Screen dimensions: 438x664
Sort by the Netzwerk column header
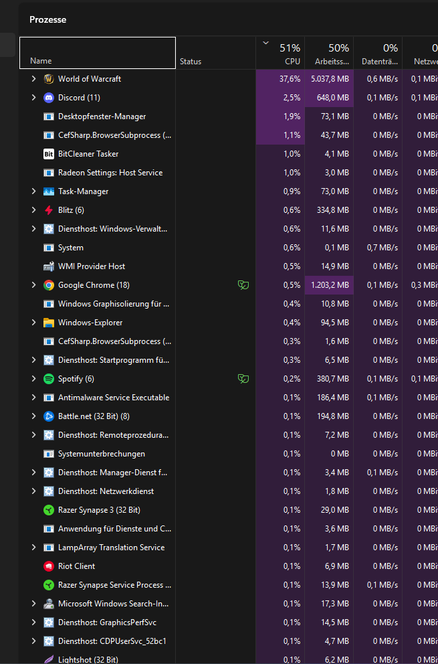coord(420,53)
